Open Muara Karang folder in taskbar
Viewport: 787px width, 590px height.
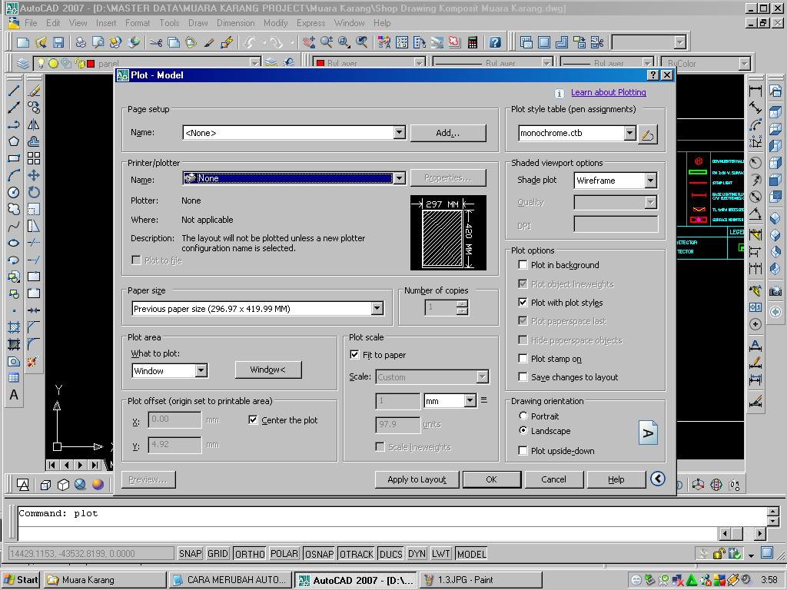(x=105, y=580)
